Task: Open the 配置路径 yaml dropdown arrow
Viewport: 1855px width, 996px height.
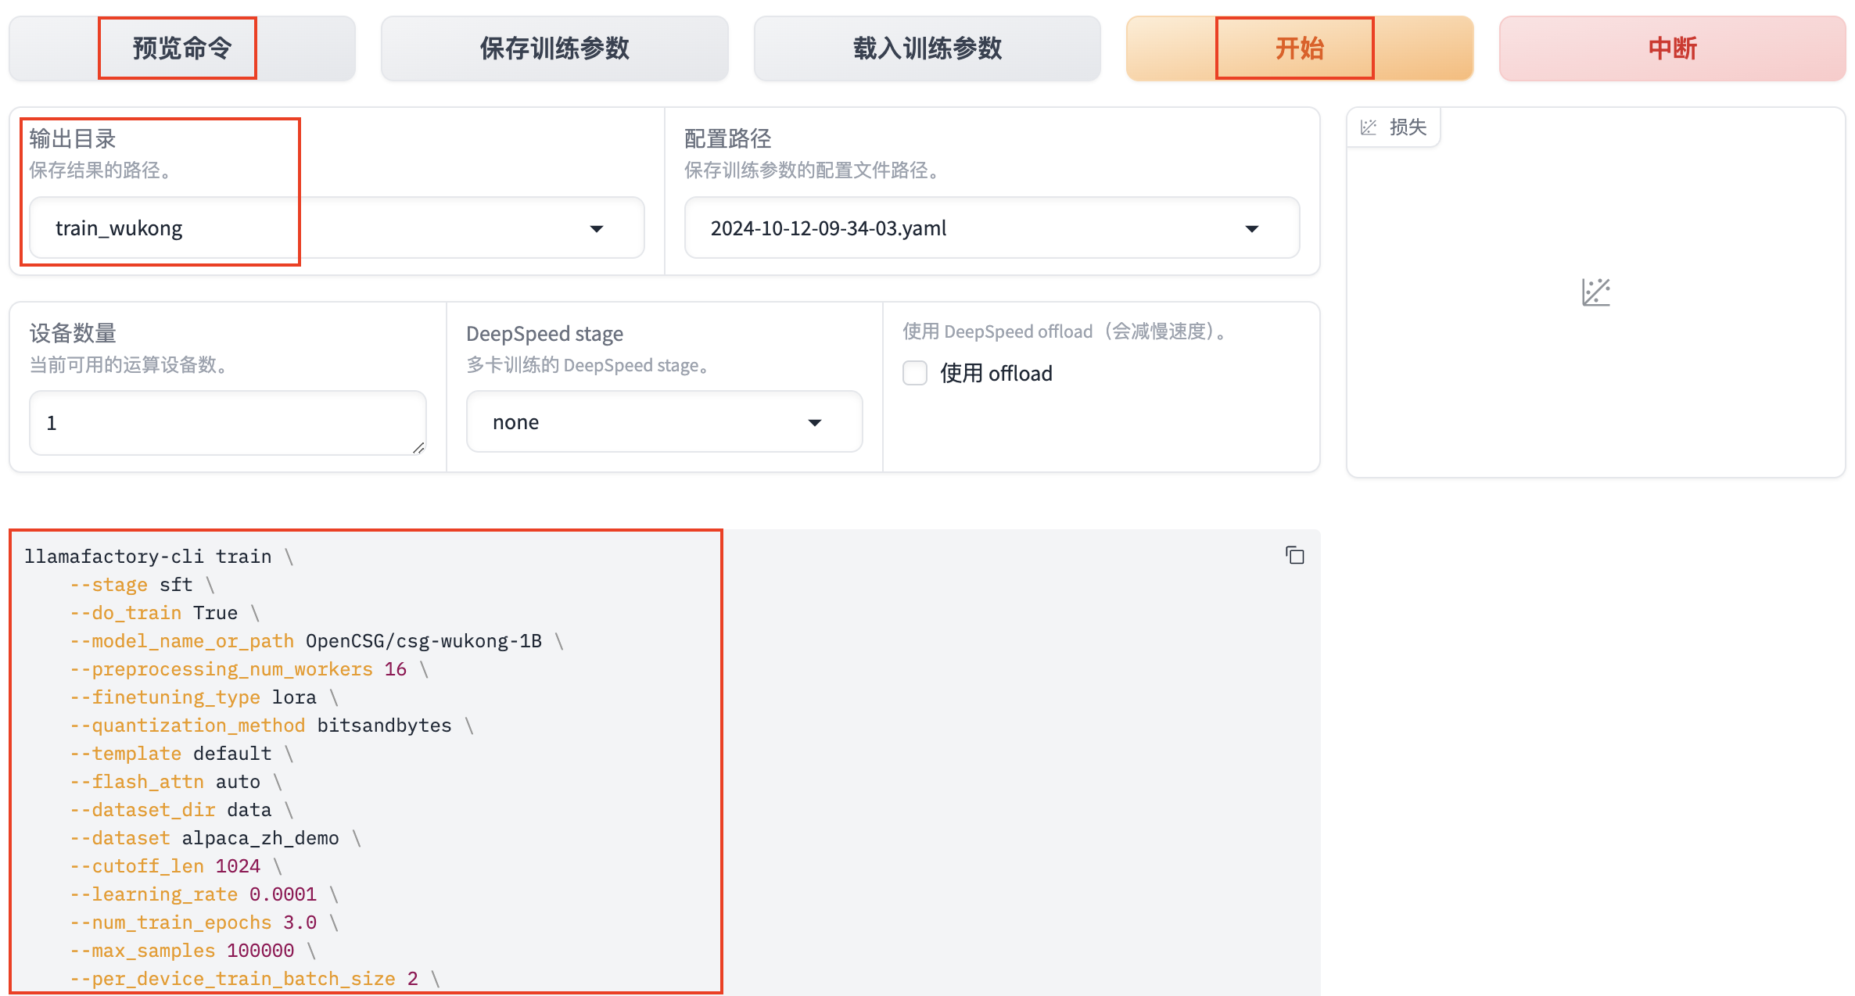Action: (x=1251, y=228)
